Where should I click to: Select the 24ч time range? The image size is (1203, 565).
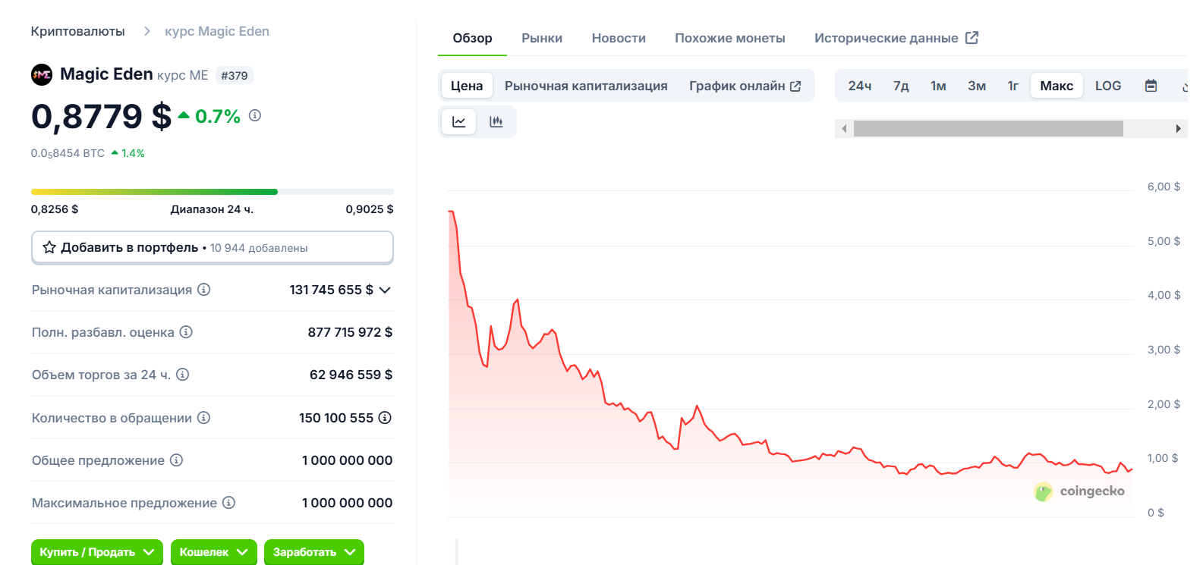[x=860, y=86]
